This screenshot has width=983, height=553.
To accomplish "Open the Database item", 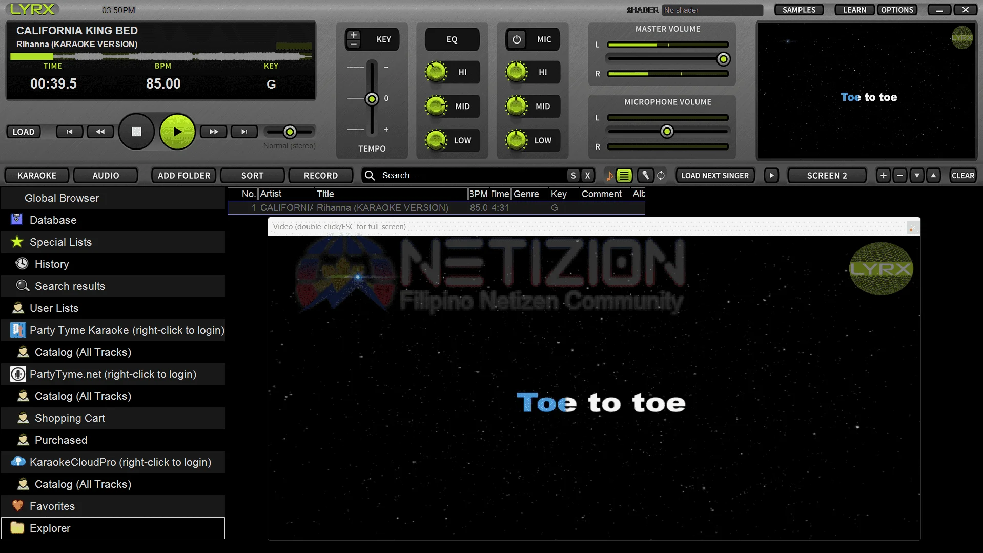I will (x=113, y=220).
